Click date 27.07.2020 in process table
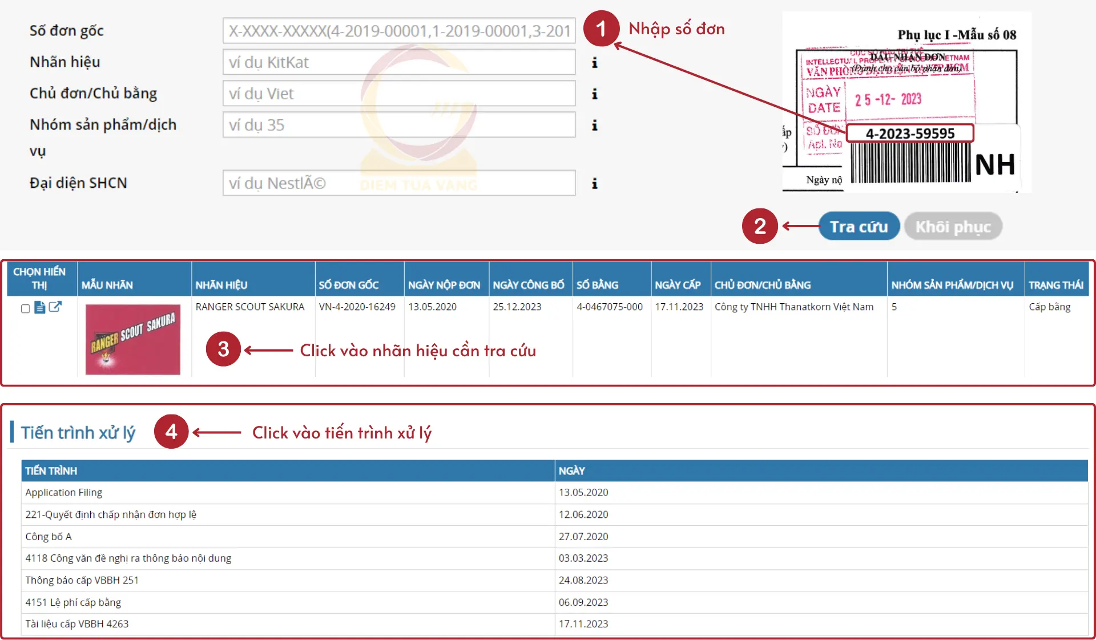Image resolution: width=1096 pixels, height=640 pixels. coord(583,537)
